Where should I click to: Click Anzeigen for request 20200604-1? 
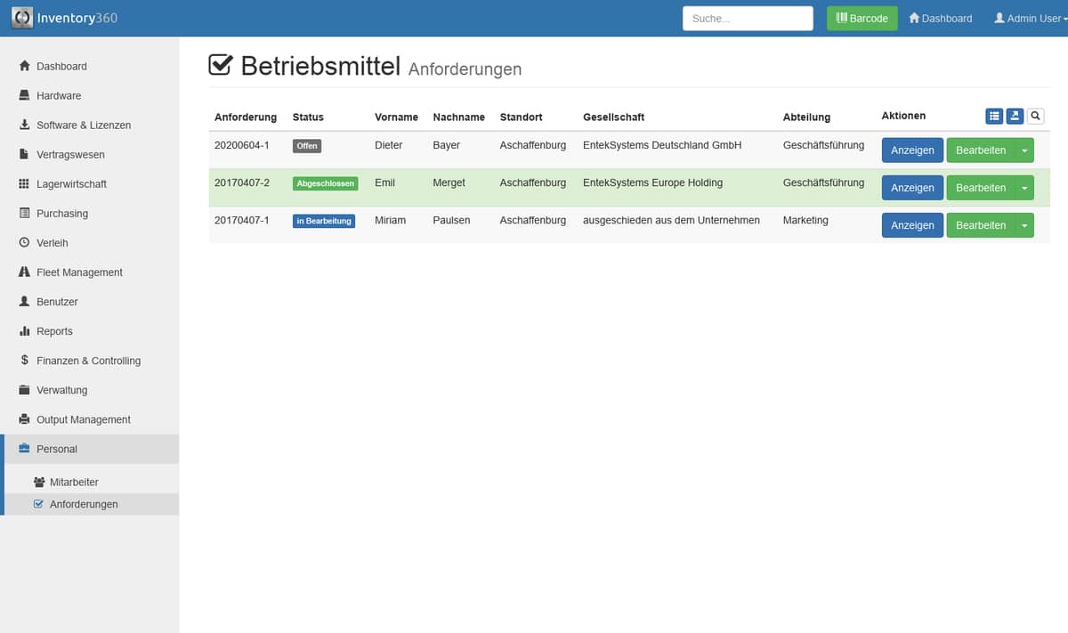point(912,150)
